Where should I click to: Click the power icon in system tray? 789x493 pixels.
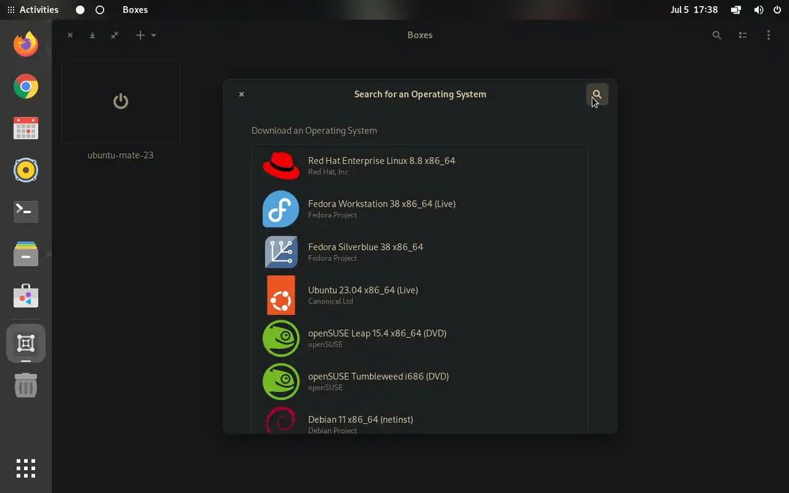(x=777, y=10)
